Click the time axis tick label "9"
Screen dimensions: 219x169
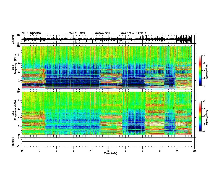[177, 151]
